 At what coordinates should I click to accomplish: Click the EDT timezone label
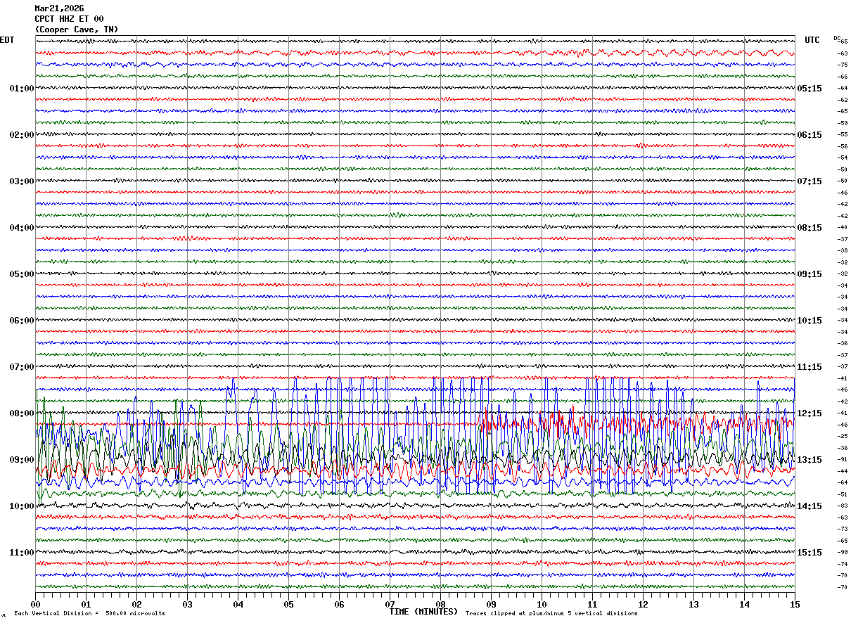coord(6,40)
